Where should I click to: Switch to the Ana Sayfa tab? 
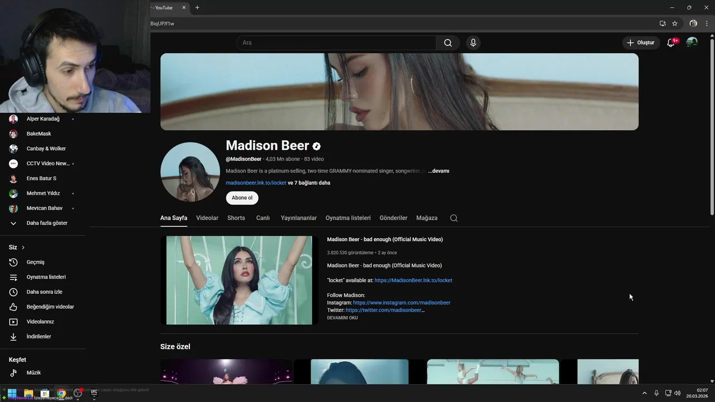[x=174, y=218]
